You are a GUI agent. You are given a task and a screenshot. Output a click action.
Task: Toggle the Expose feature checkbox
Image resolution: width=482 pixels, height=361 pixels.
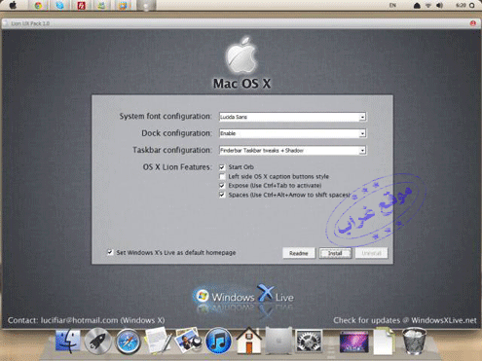[222, 186]
